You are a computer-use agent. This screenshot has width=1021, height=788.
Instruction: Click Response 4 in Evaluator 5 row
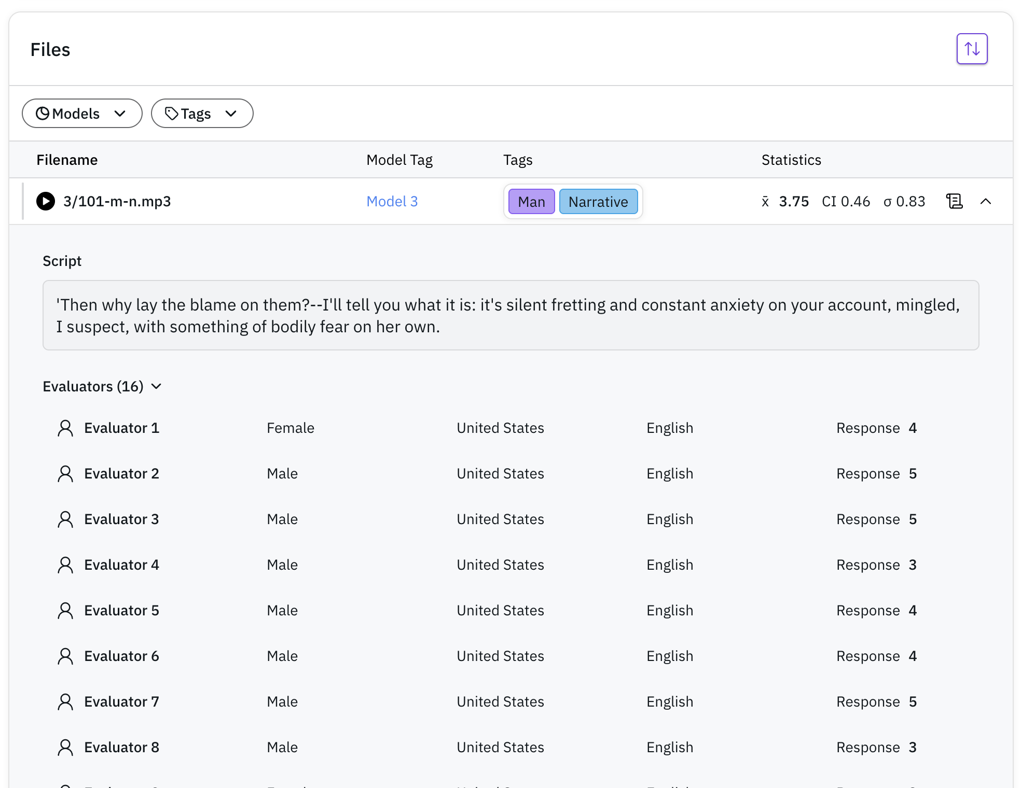click(x=876, y=610)
